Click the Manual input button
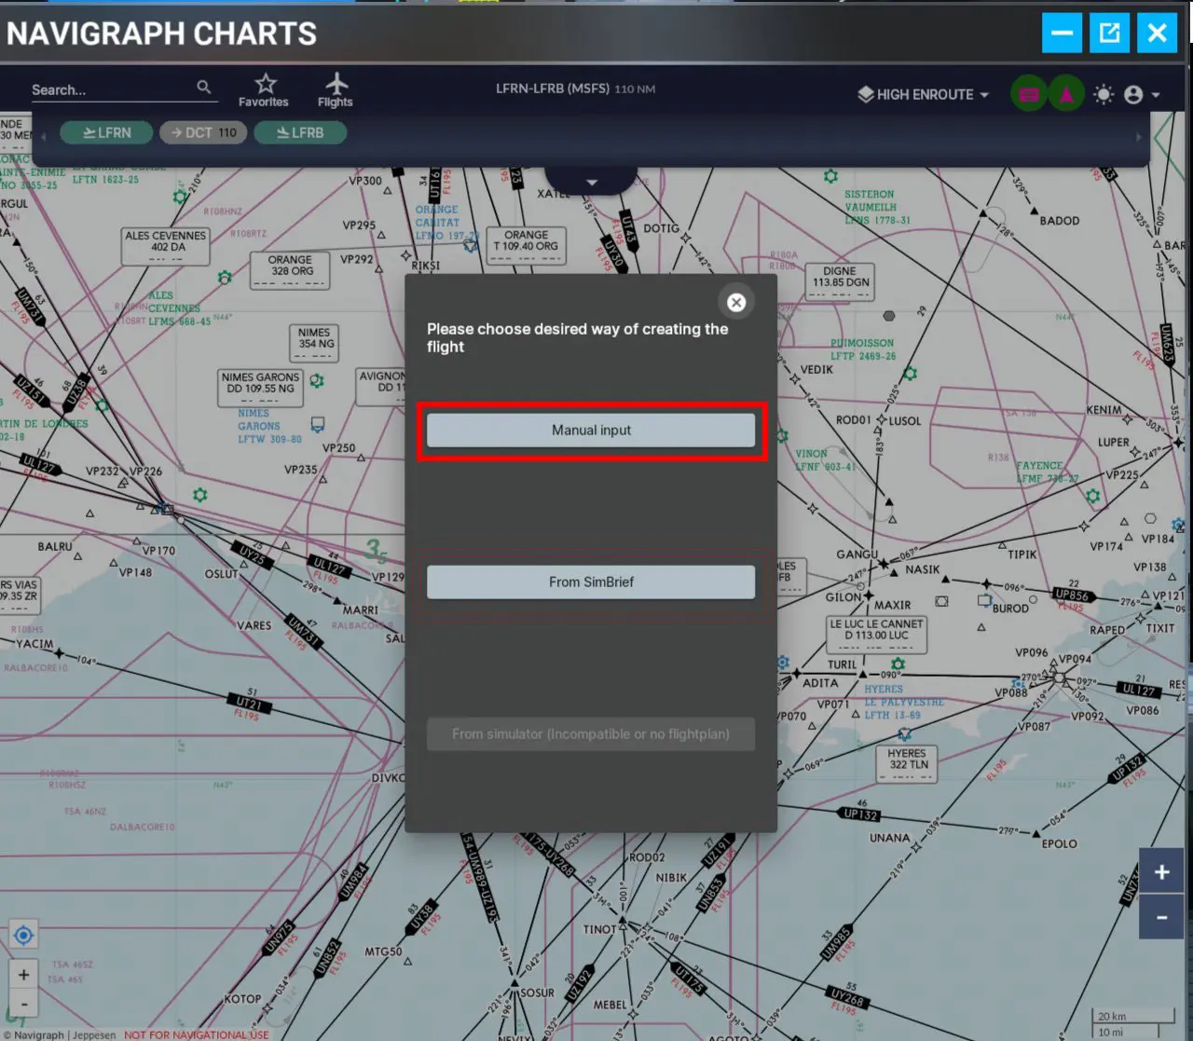This screenshot has width=1193, height=1041. [x=591, y=431]
